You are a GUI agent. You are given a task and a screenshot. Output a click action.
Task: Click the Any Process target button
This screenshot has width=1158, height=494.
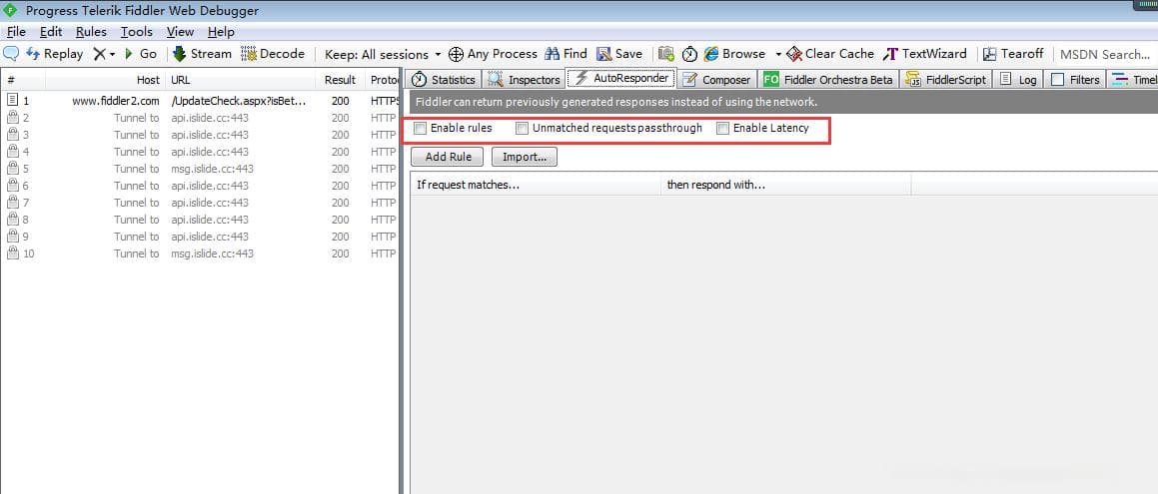pos(493,53)
